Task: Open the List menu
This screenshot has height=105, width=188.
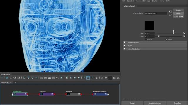Action: pos(124,1)
